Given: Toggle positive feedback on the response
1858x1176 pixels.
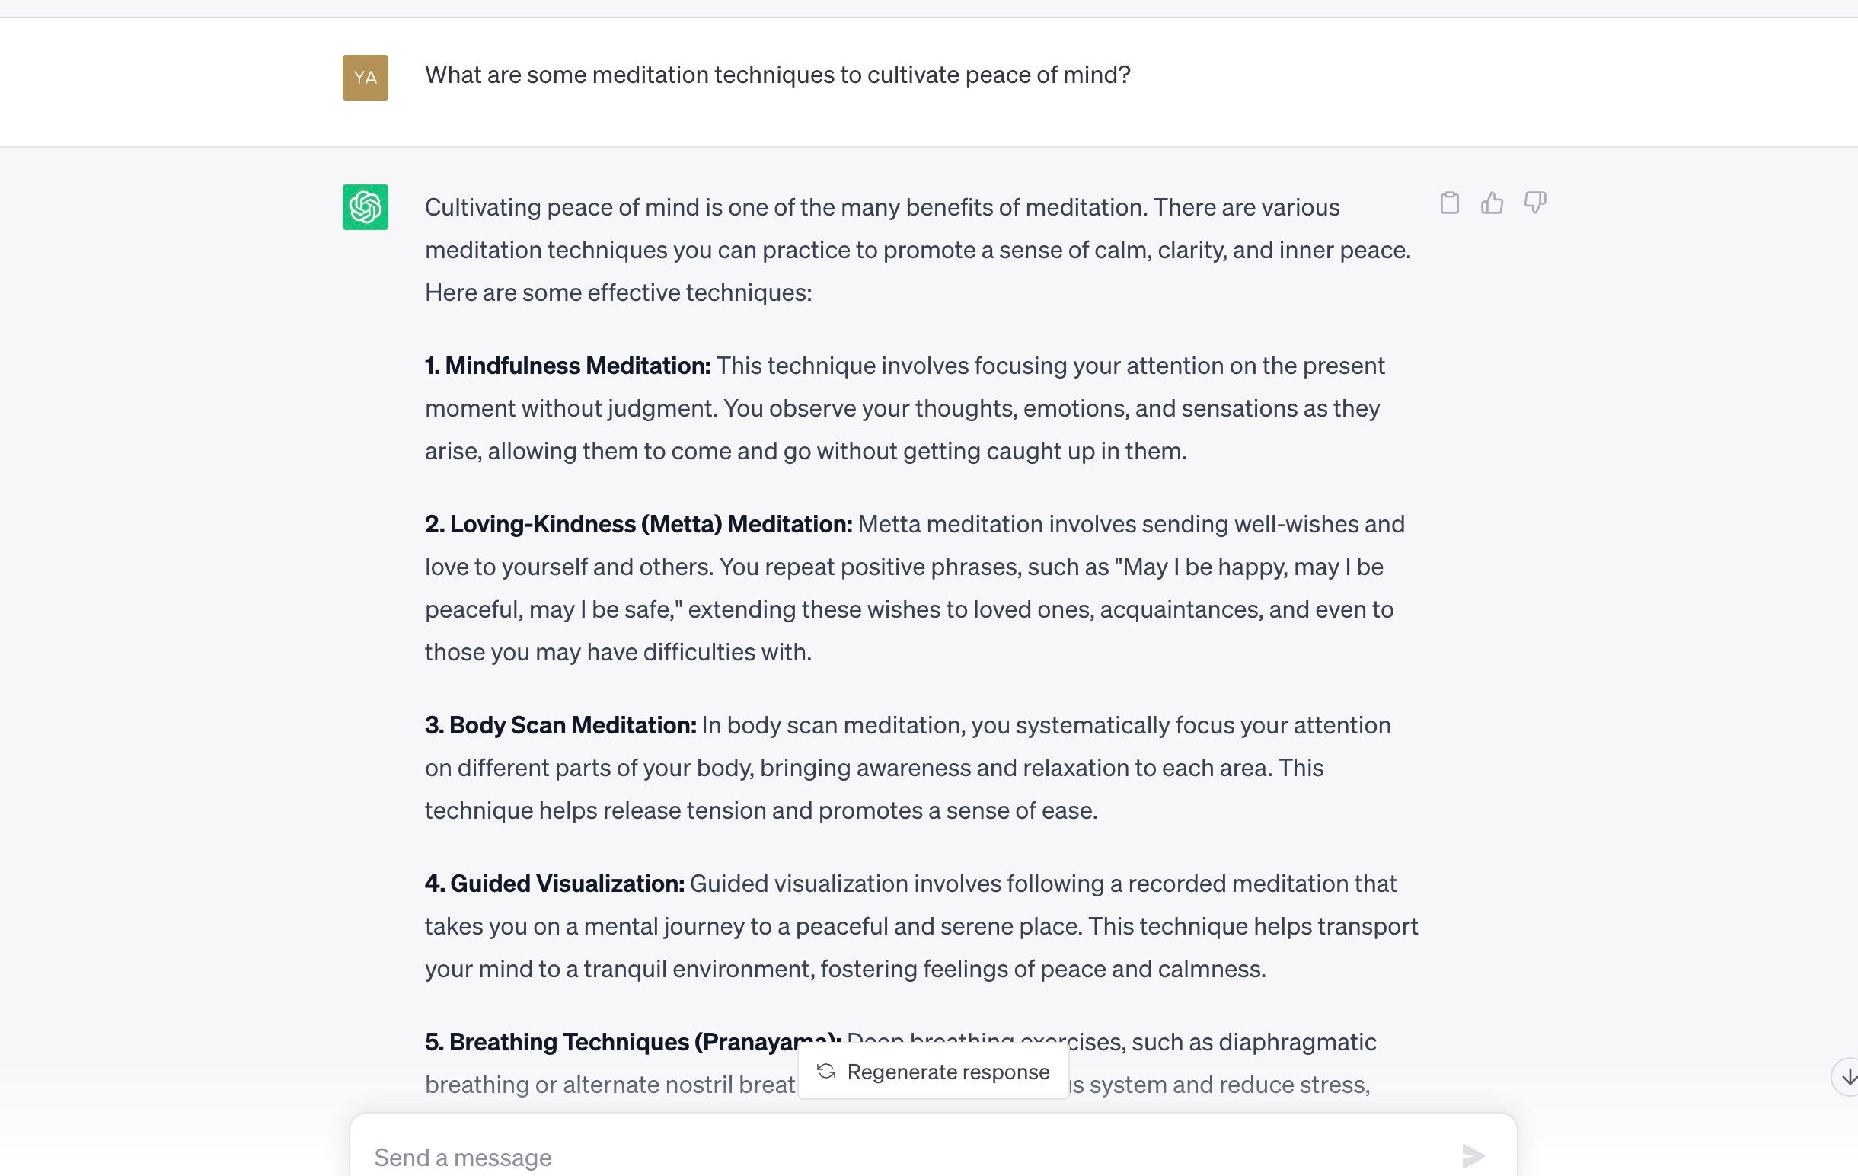Looking at the screenshot, I should coord(1492,203).
